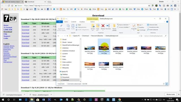Switch to the Condividi ribbon tab

pos(74,22)
